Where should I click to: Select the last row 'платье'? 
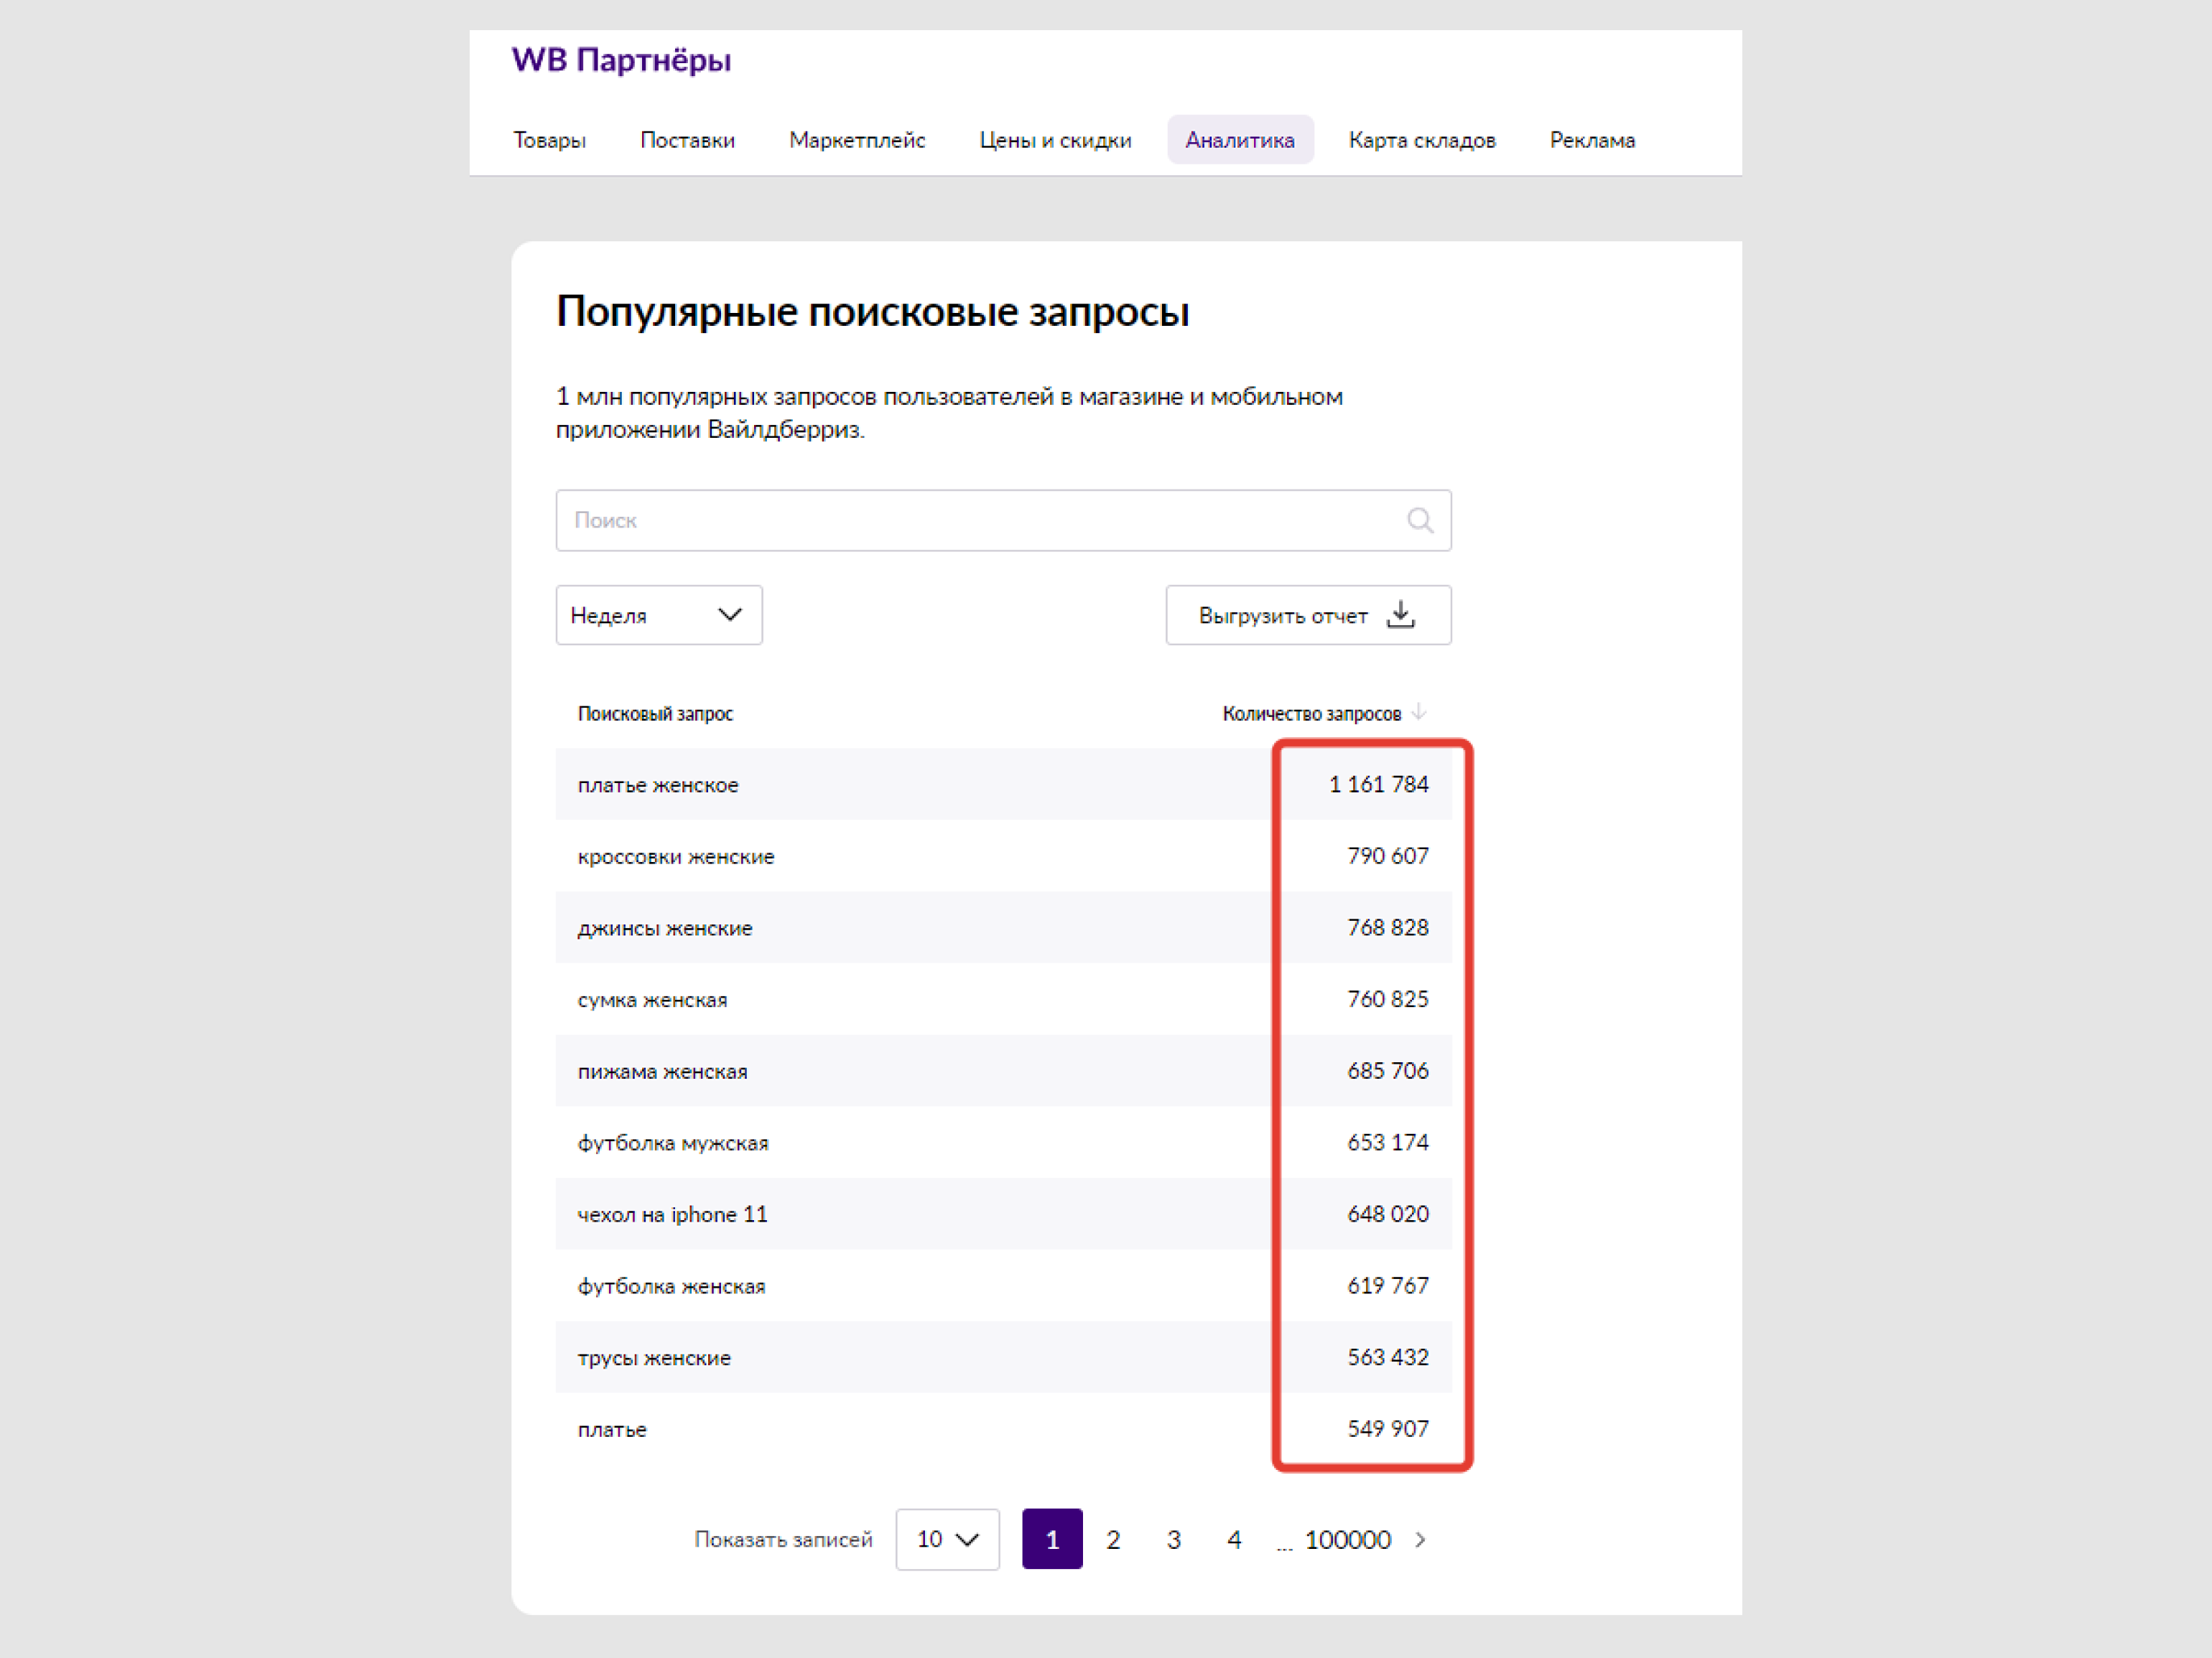point(1003,1429)
